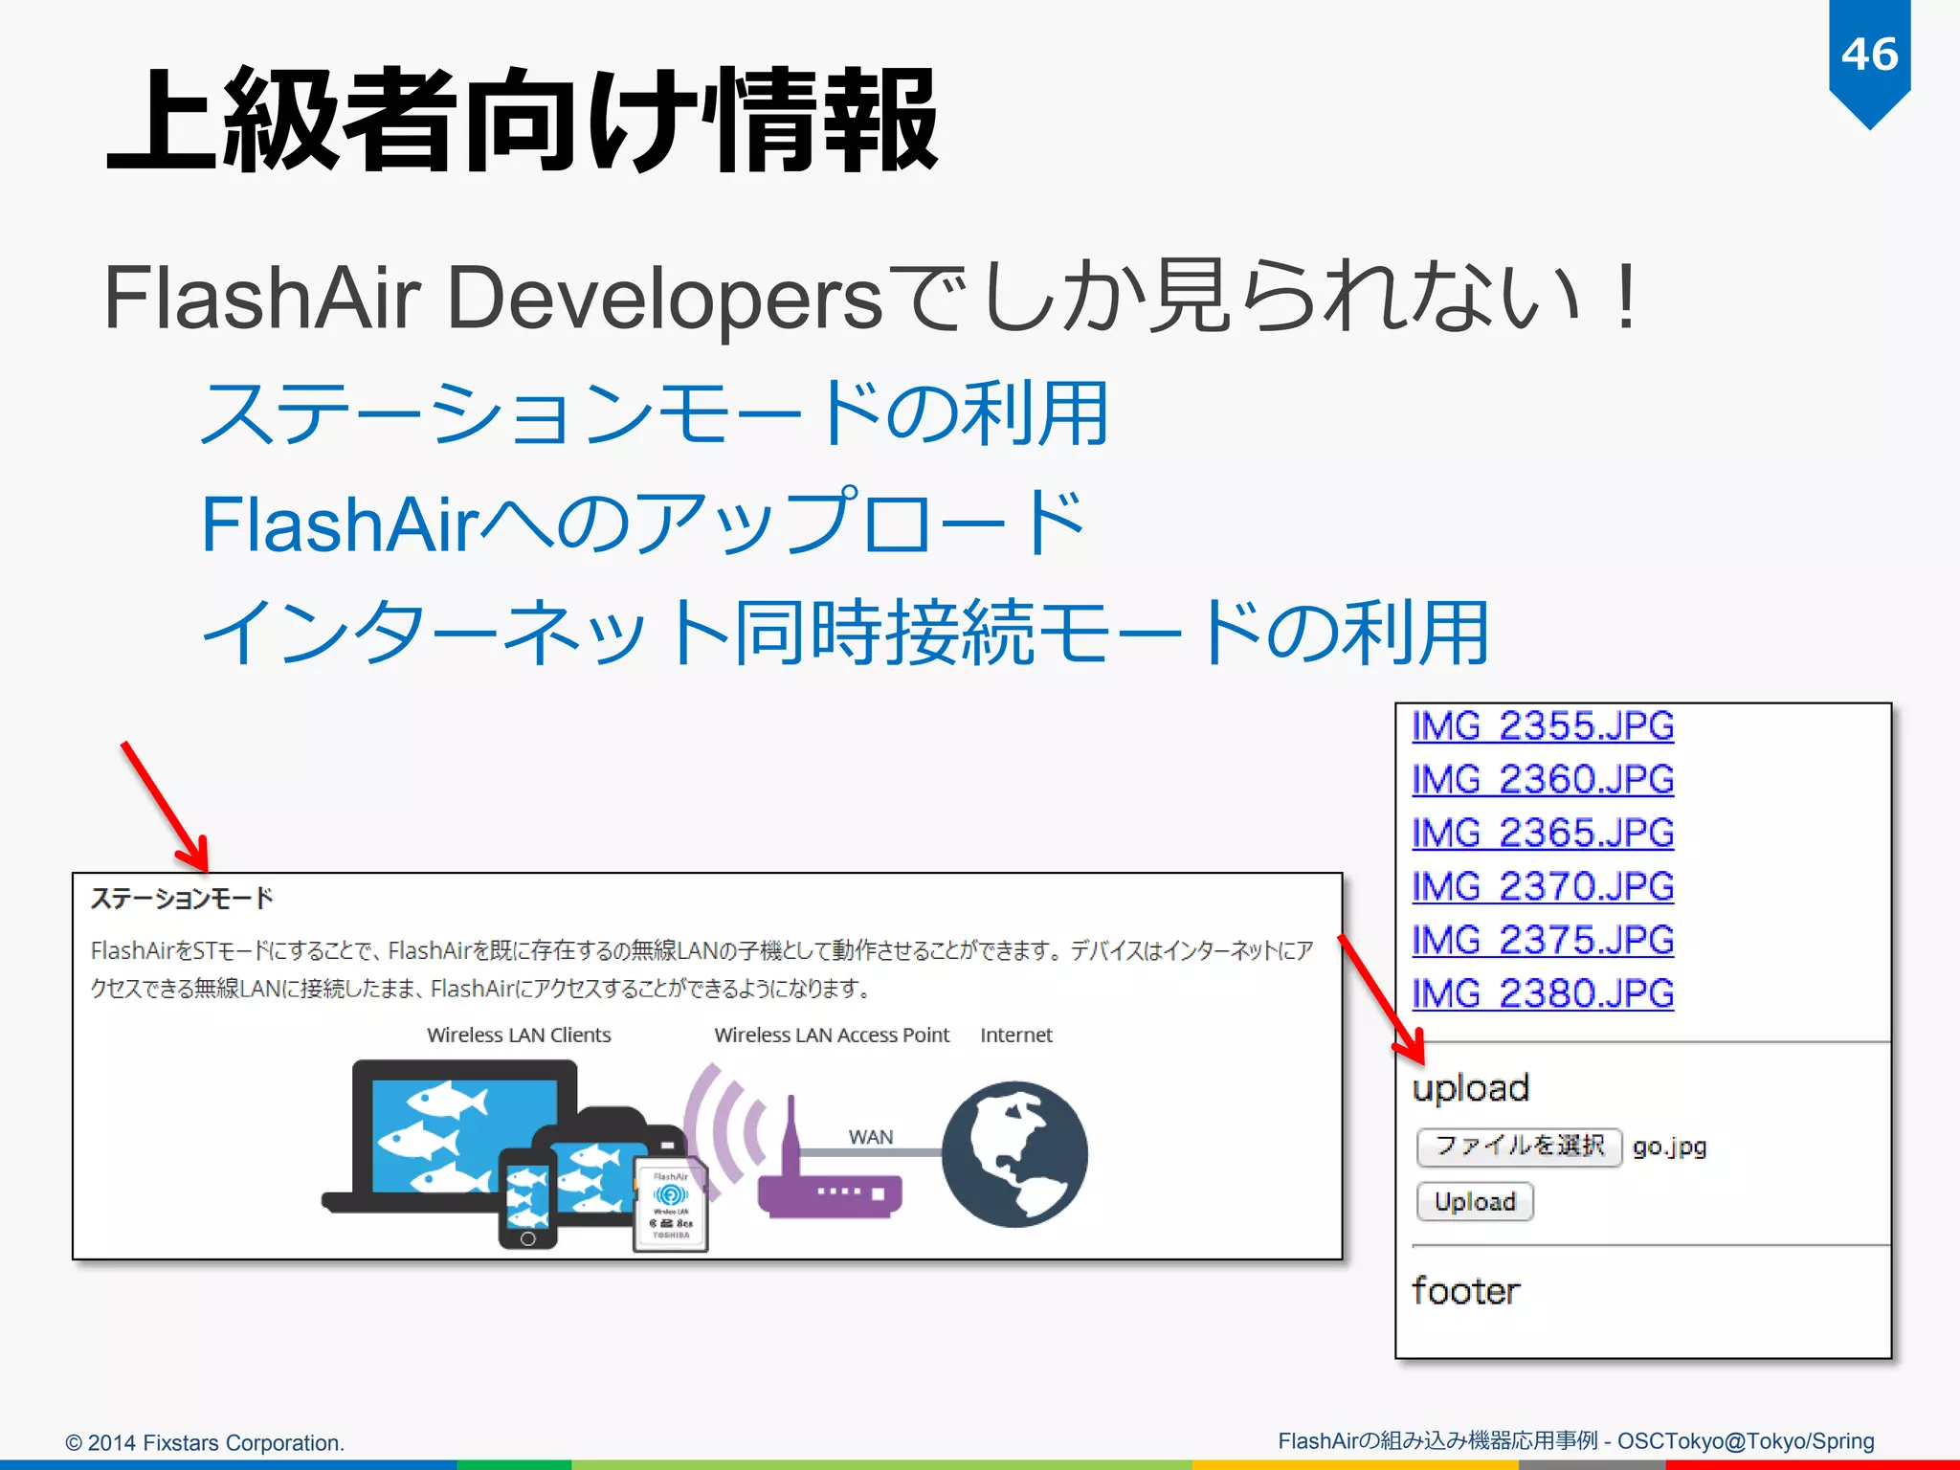1960x1470 pixels.
Task: Click the FlashAir SD card icon
Action: tap(671, 1205)
